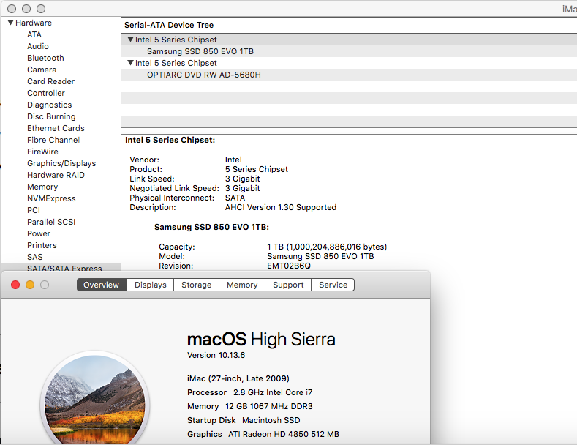The height and width of the screenshot is (445, 577).
Task: Select Ethernet Cards in sidebar
Action: 56,128
